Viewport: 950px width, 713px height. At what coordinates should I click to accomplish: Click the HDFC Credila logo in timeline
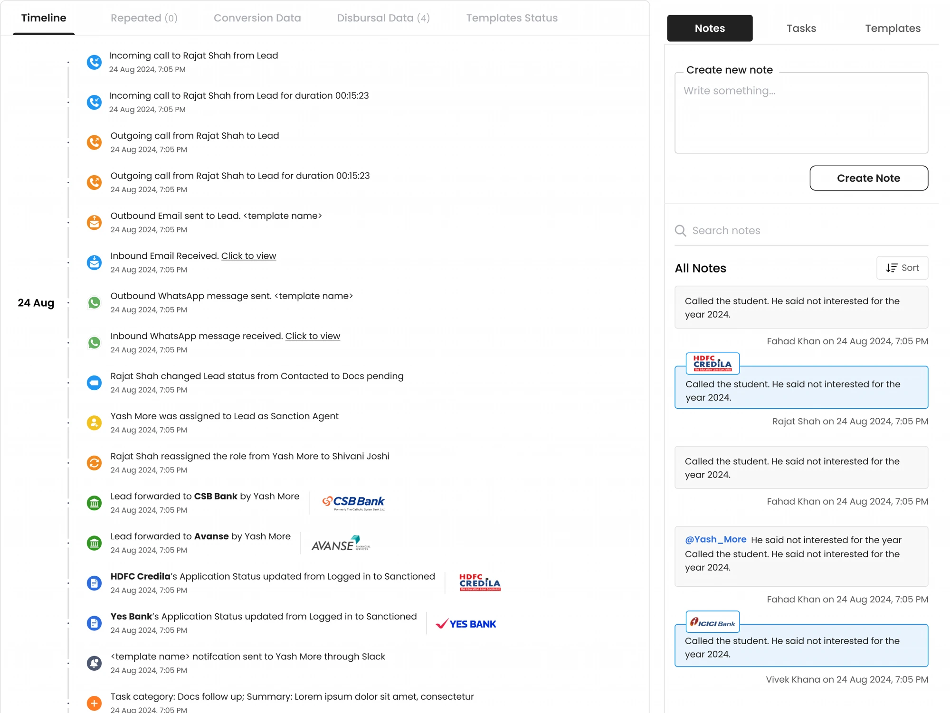point(480,583)
